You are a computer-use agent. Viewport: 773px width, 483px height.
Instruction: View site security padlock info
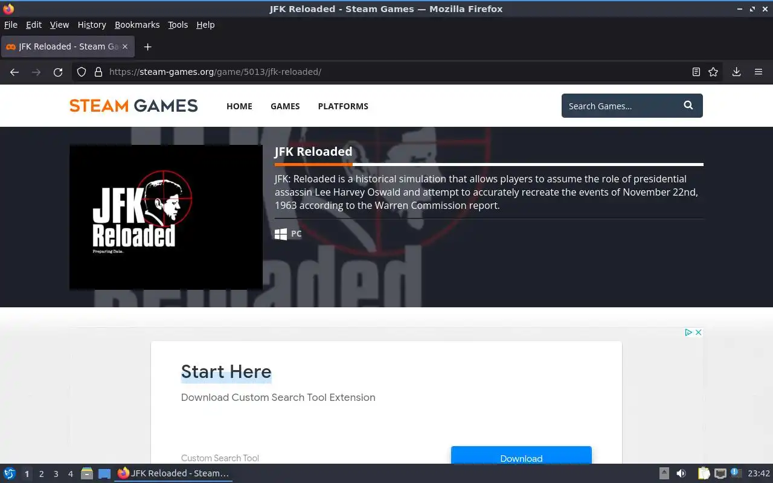tap(98, 72)
